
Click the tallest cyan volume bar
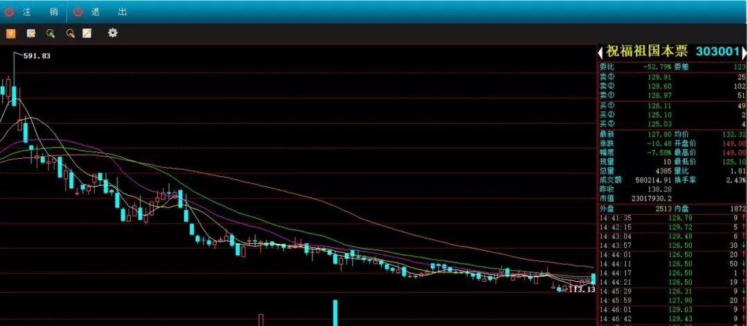coord(335,313)
